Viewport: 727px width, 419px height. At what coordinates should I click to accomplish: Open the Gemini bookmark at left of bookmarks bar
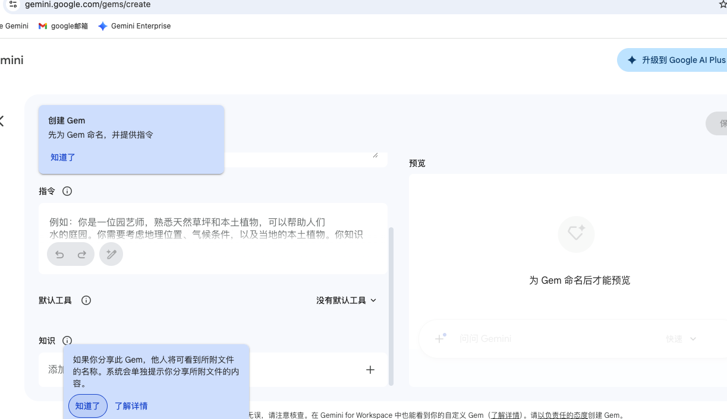pyautogui.click(x=13, y=26)
